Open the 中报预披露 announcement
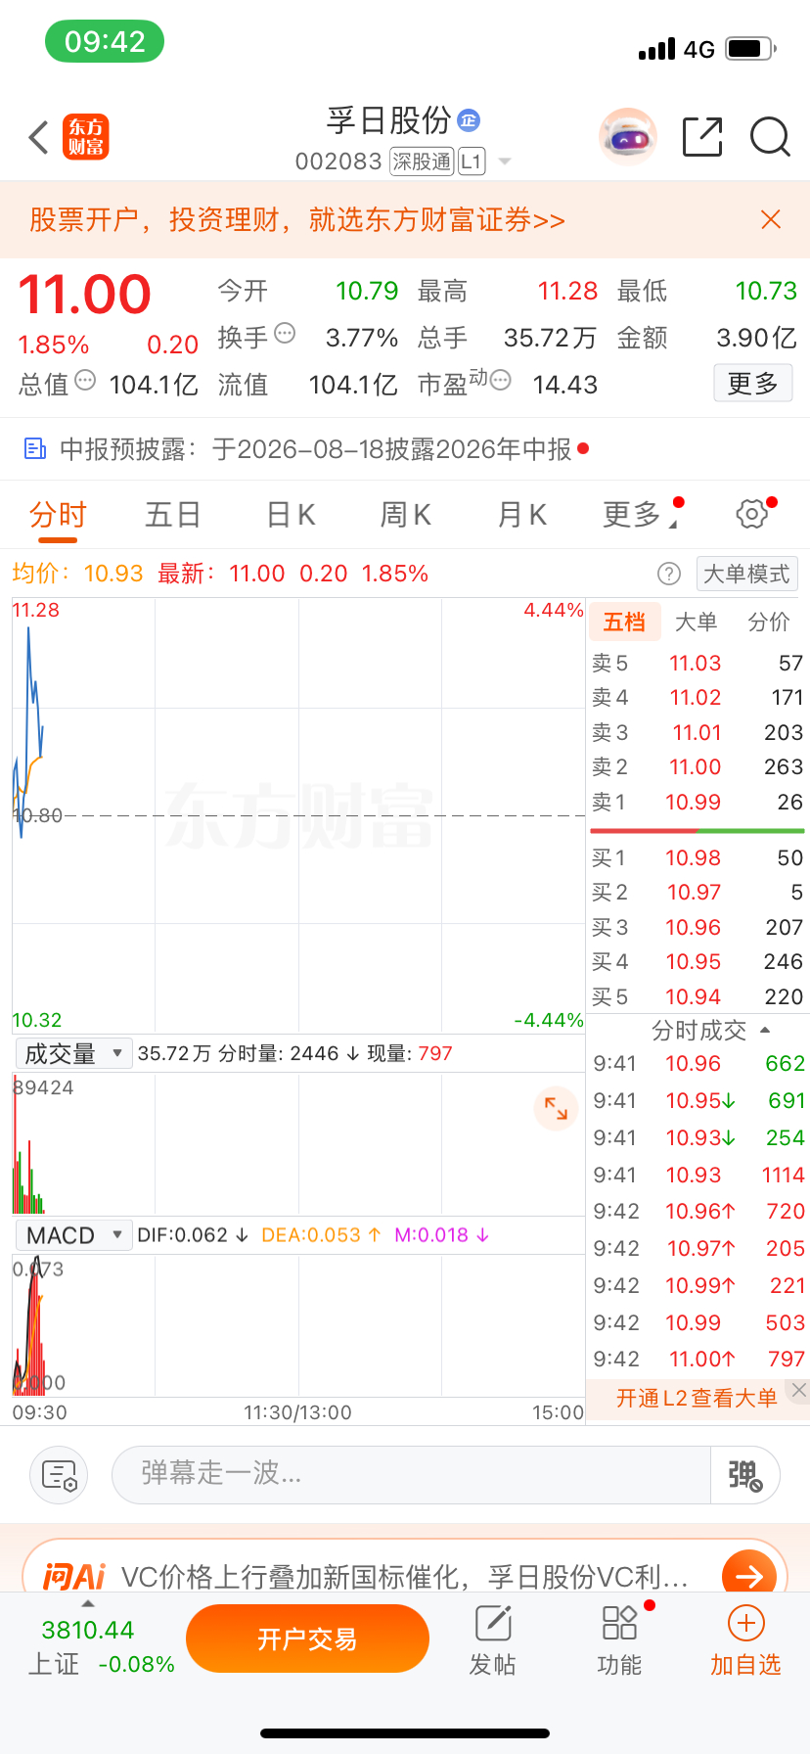Viewport: 810px width, 1754px height. pyautogui.click(x=315, y=449)
